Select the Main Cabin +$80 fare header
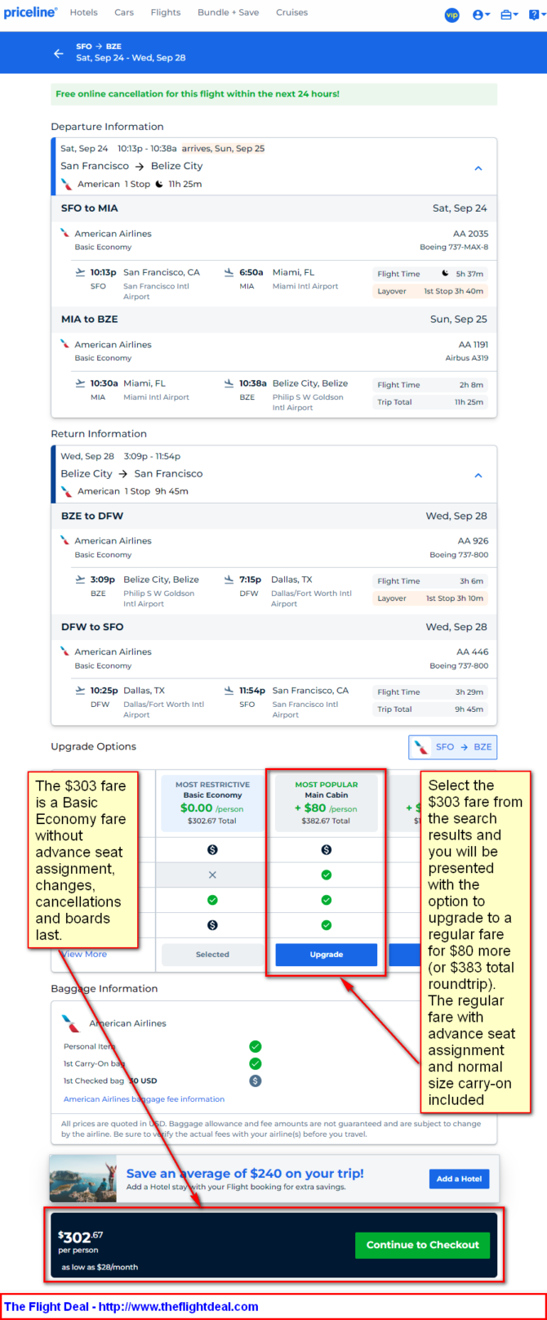 [327, 802]
